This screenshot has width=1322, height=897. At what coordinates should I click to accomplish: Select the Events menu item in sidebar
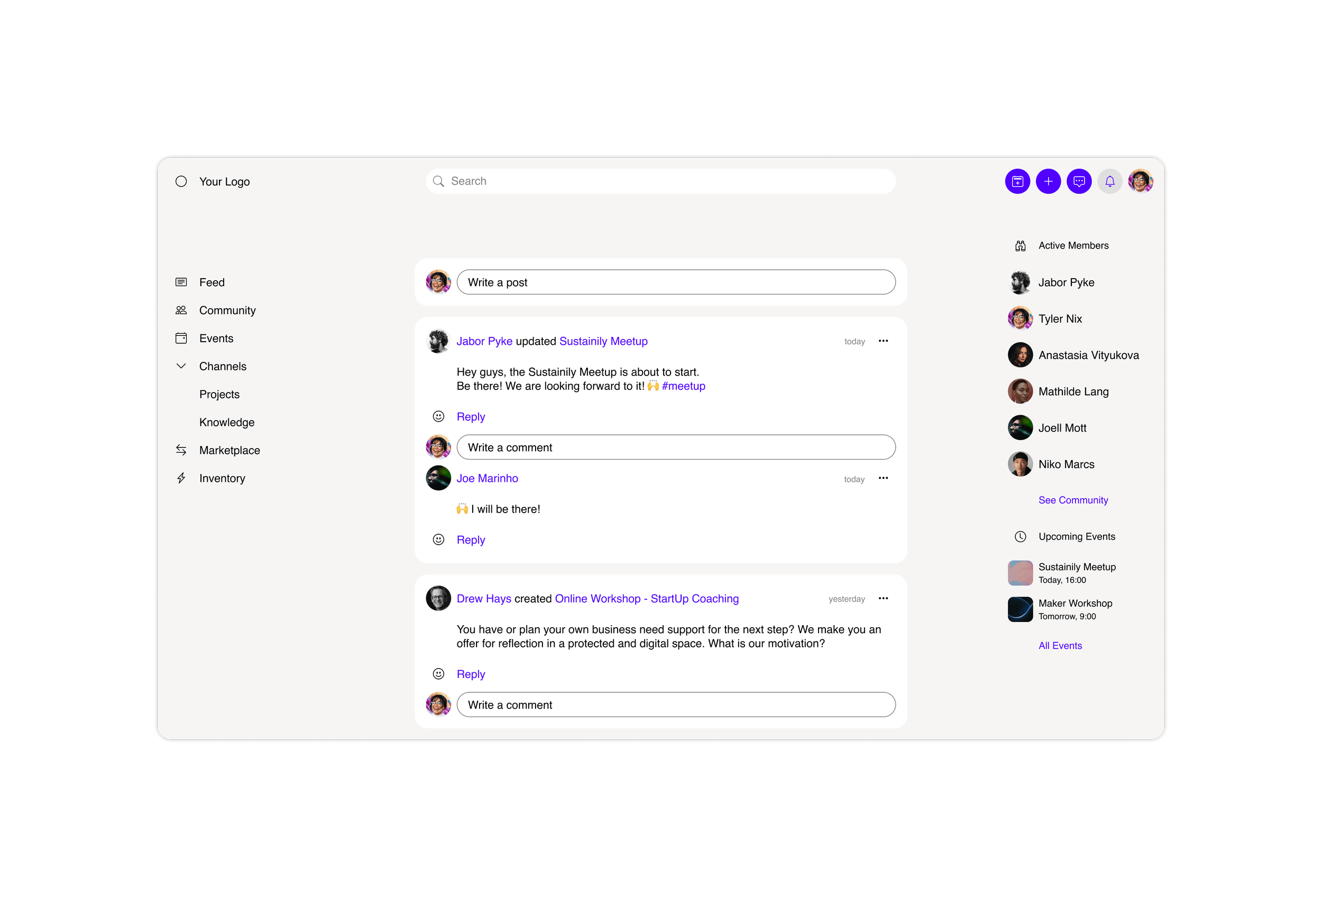(216, 337)
